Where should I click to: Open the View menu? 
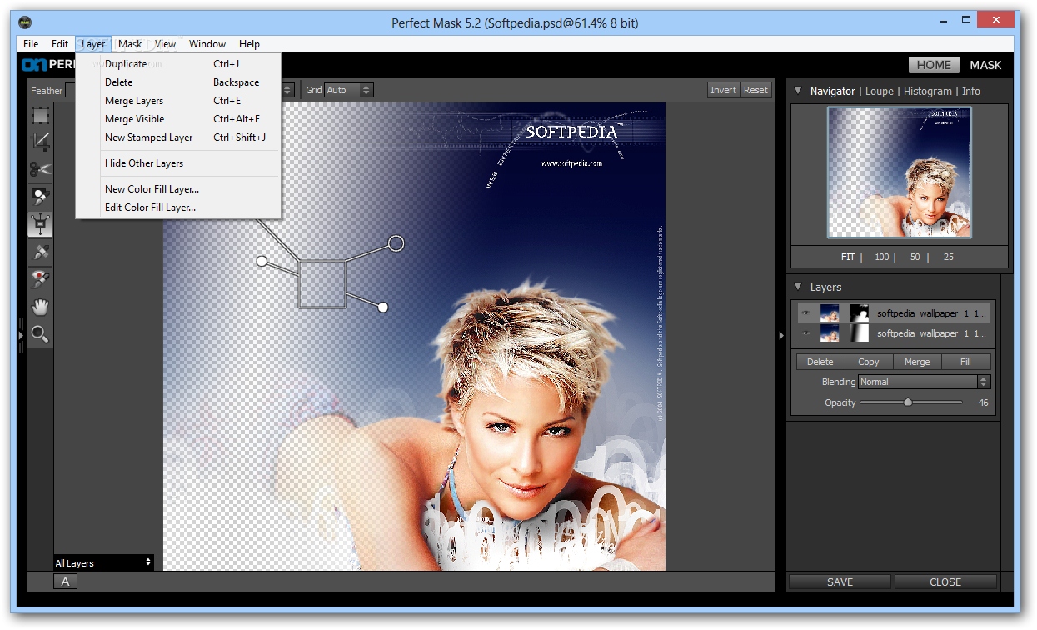(x=165, y=44)
